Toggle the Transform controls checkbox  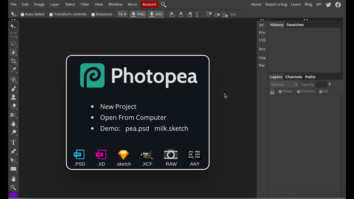pos(51,14)
